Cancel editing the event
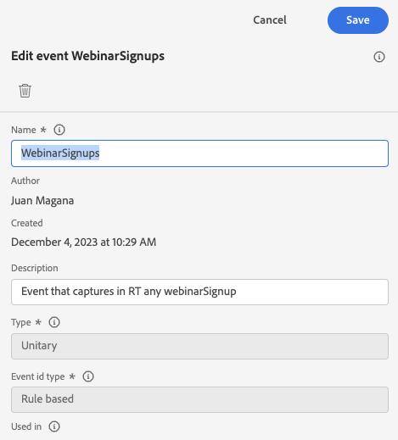398x440 pixels. tap(270, 20)
